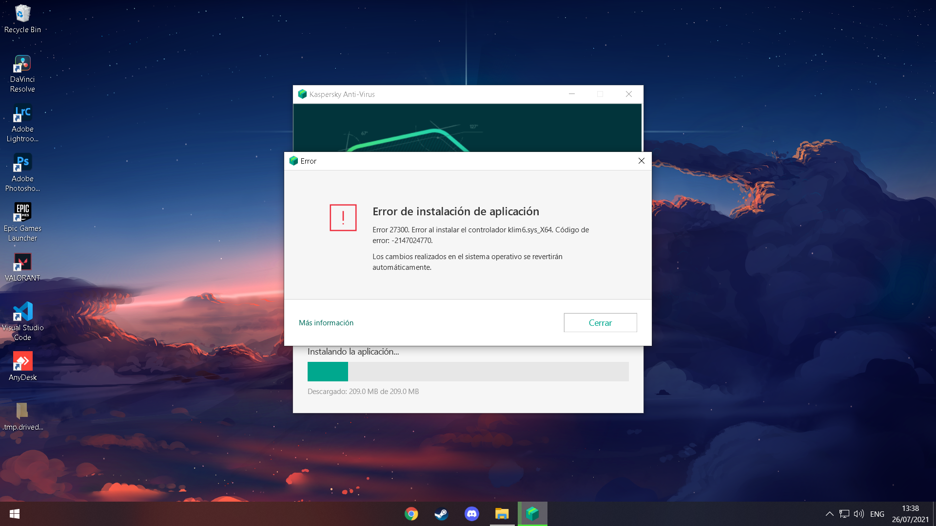936x526 pixels.
Task: Open the Windows Start menu
Action: (x=15, y=514)
